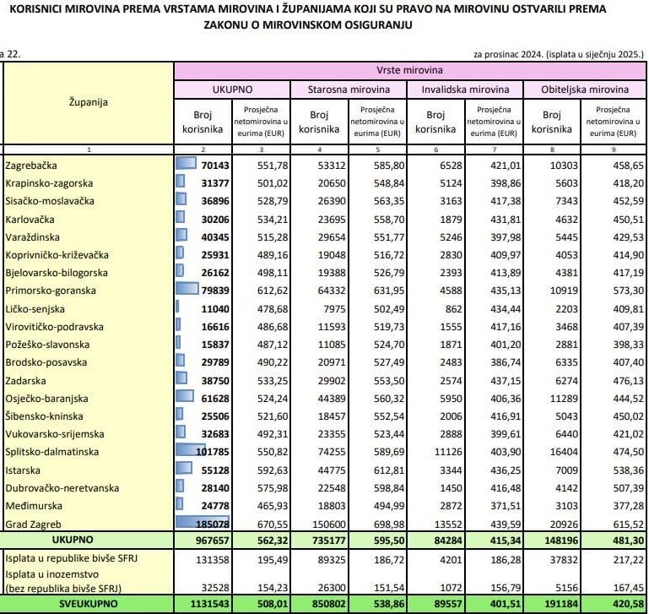
Task: Click the grand total value 1131543
Action: pos(204,605)
